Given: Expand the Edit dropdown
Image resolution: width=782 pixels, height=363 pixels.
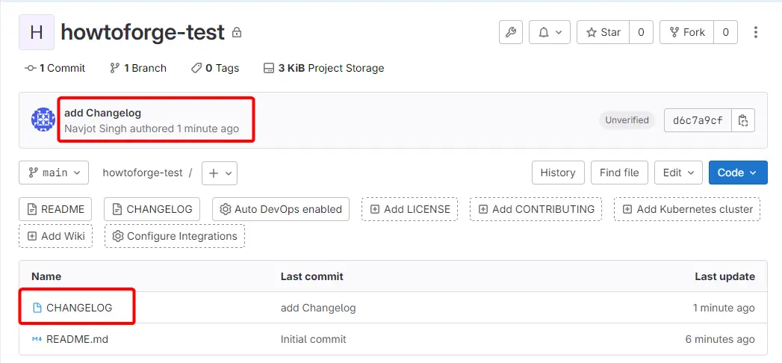Looking at the screenshot, I should click(x=678, y=173).
